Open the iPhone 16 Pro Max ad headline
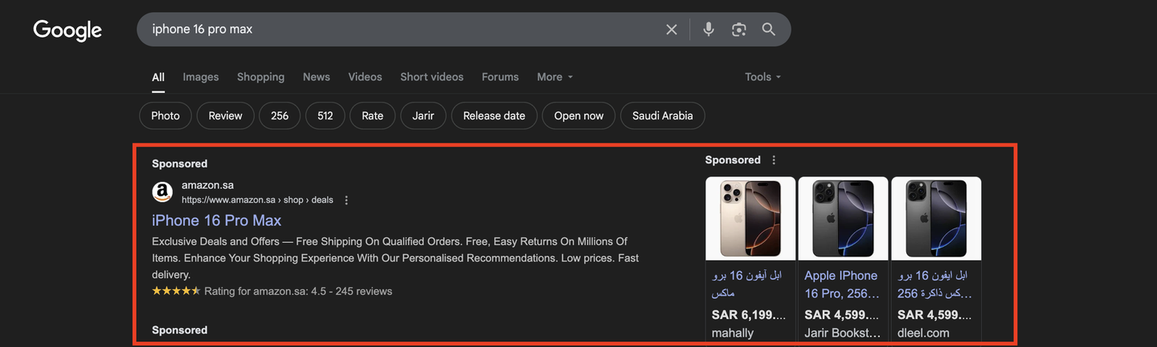The width and height of the screenshot is (1157, 347). tap(217, 220)
